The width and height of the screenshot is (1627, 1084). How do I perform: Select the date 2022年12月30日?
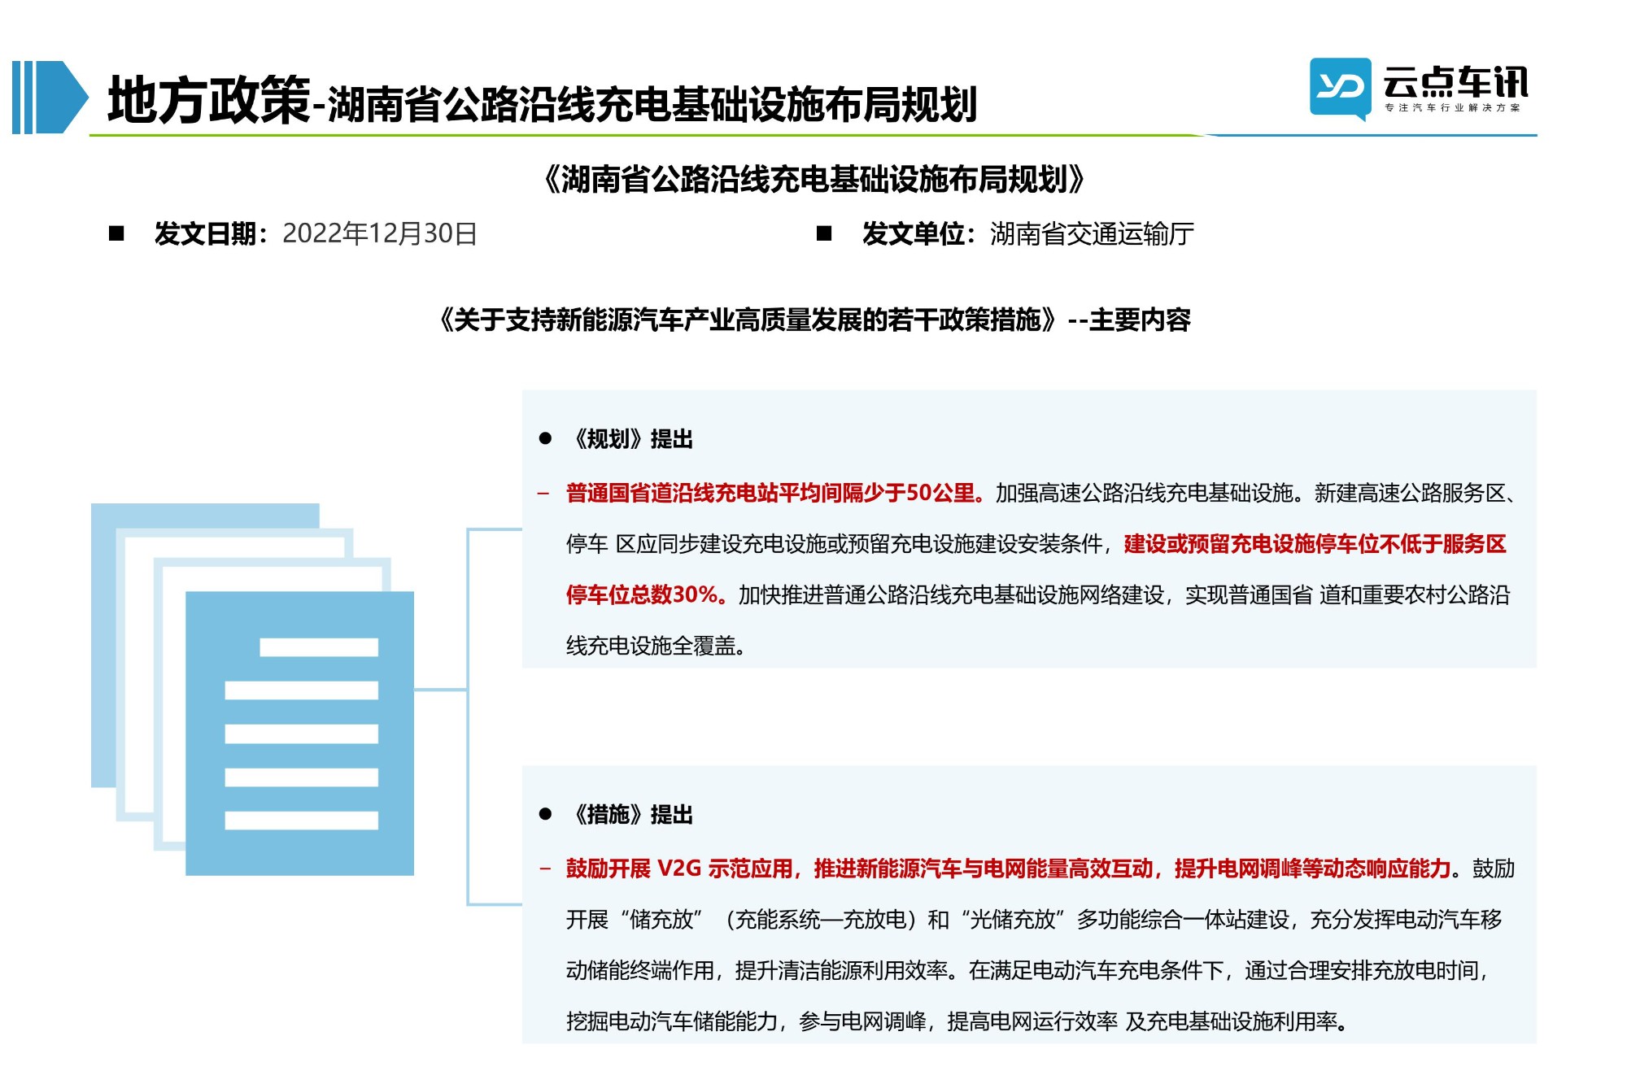380,233
